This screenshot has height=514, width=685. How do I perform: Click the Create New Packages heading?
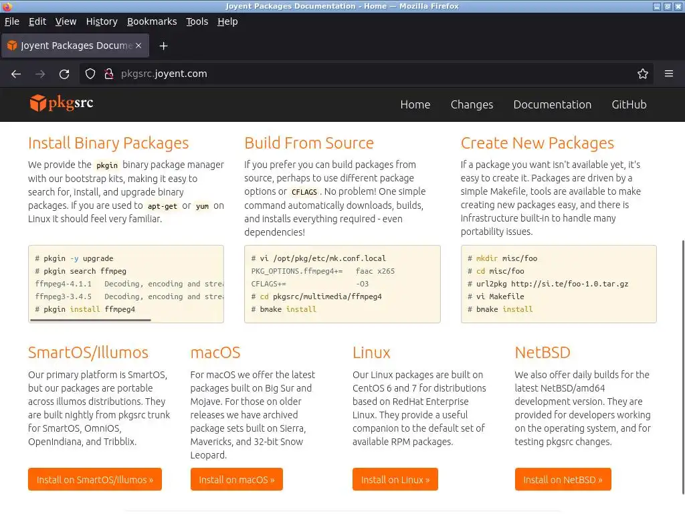point(537,143)
